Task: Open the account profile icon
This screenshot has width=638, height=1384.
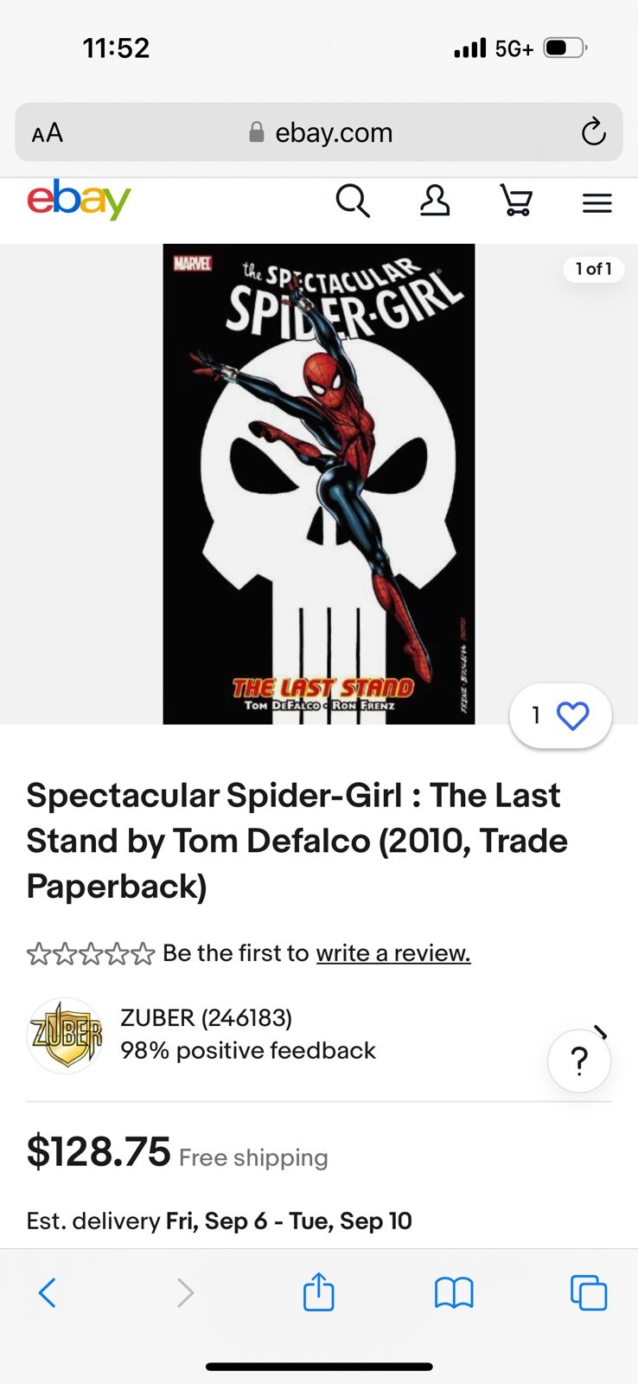Action: (434, 201)
